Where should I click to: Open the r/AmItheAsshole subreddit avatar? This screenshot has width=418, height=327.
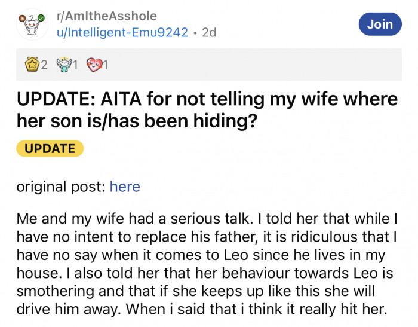coord(32,23)
